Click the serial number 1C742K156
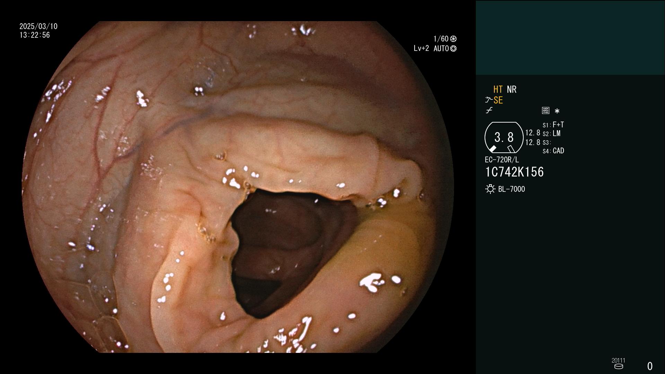 (514, 172)
